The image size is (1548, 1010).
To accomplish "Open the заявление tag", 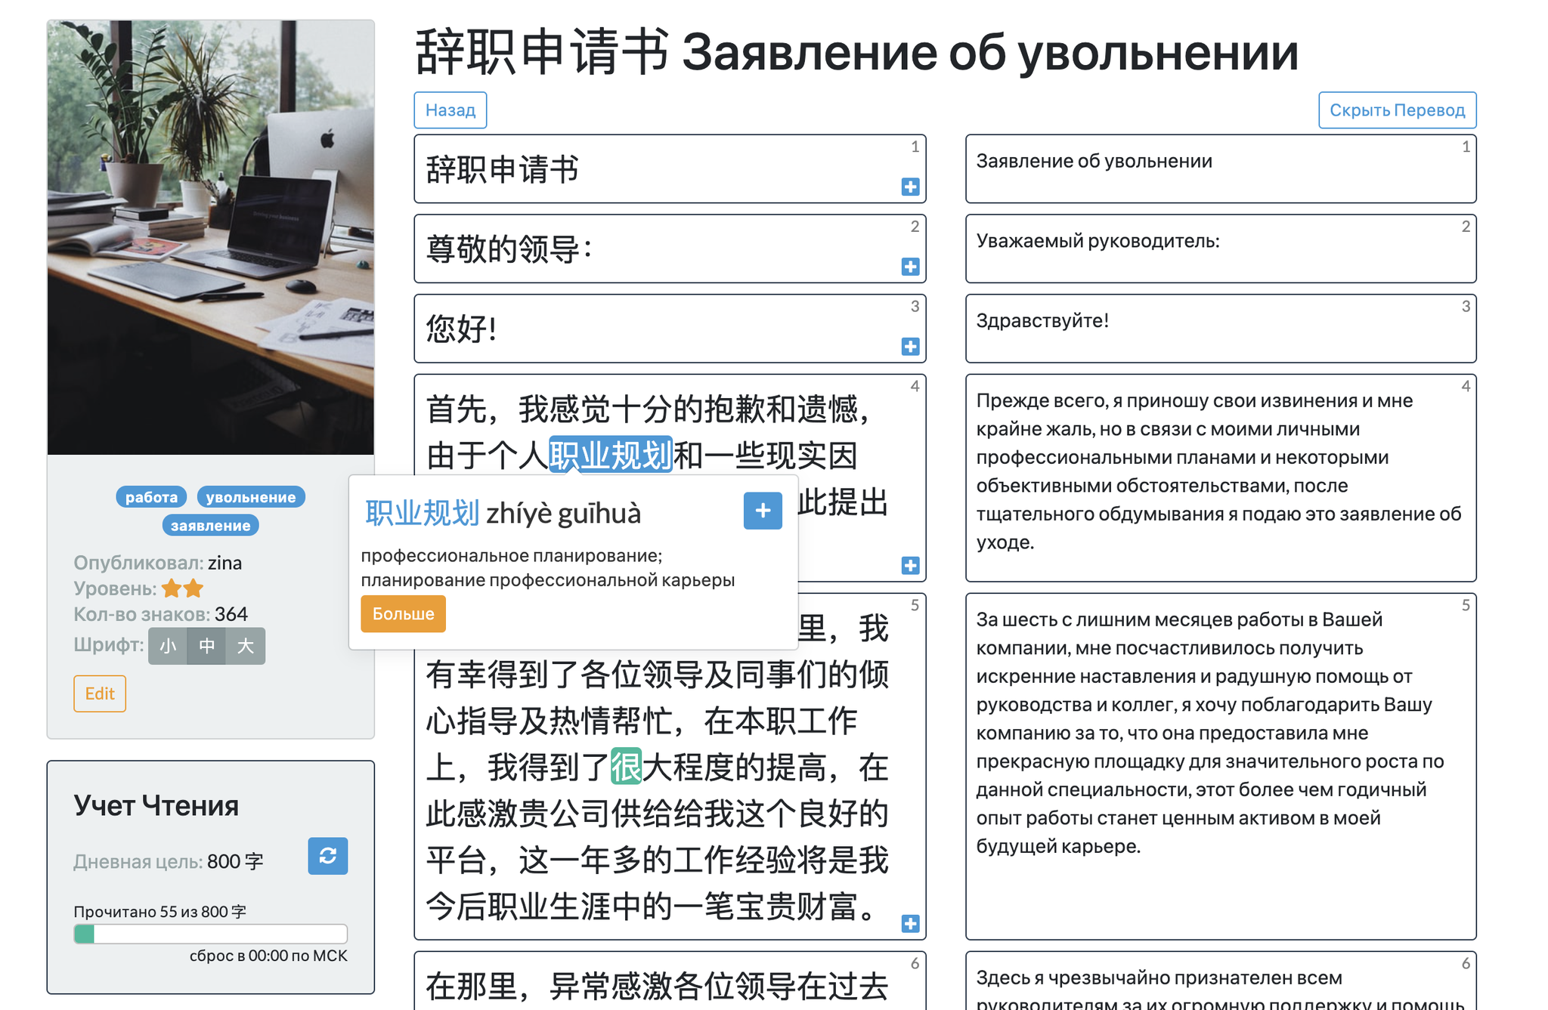I will pyautogui.click(x=210, y=525).
